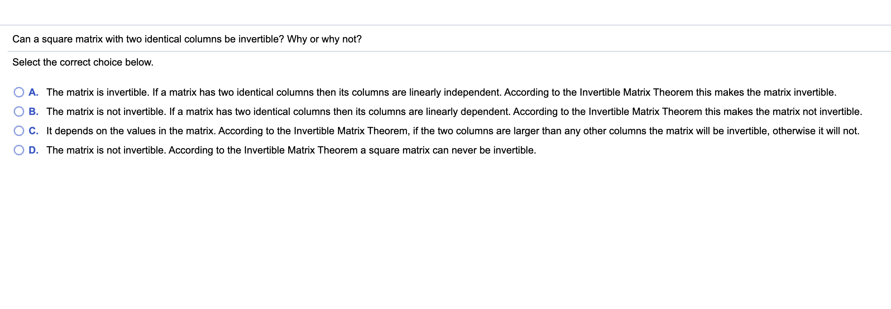Viewport: 891px width, 309px height.
Task: Select radio button for choice D
Action: [x=19, y=150]
